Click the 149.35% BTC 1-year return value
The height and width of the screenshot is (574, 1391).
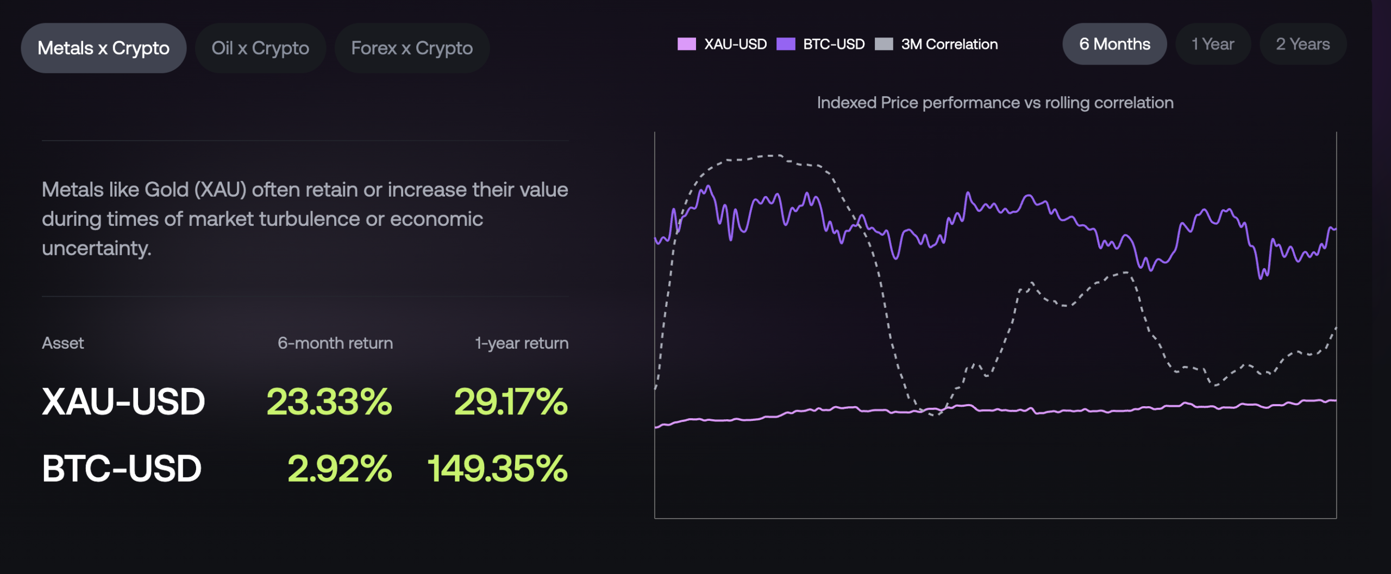click(497, 468)
